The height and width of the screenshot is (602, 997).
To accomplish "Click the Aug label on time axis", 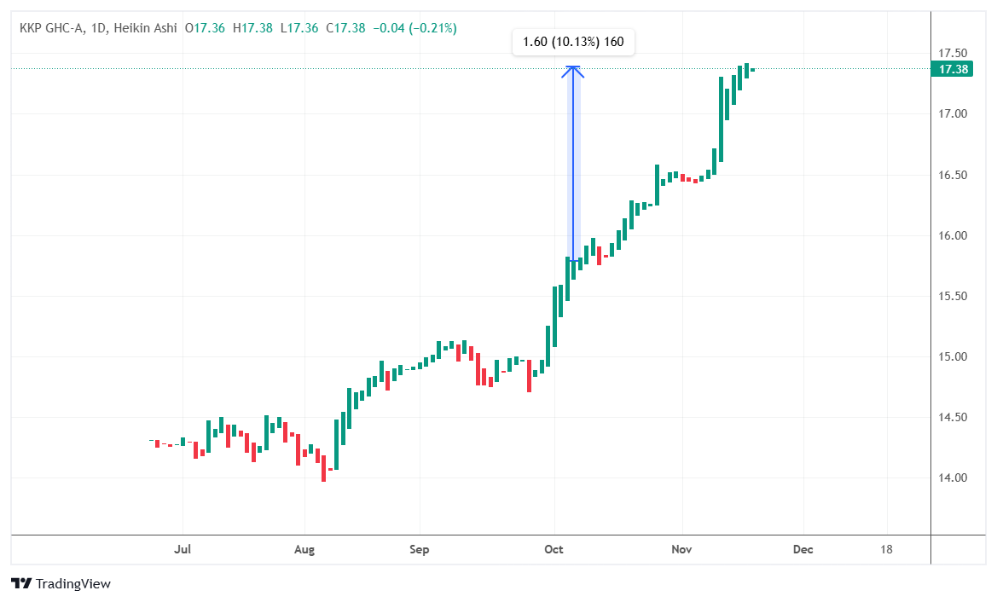I will pyautogui.click(x=304, y=550).
